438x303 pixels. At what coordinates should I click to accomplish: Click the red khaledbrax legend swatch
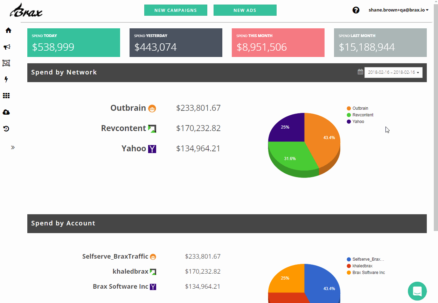pos(349,266)
